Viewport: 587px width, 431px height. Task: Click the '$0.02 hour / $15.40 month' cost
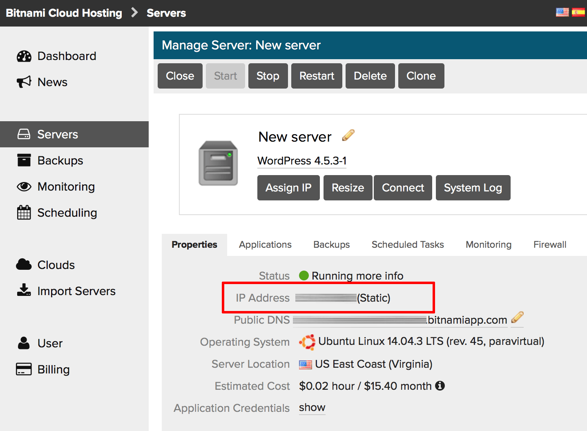[x=365, y=386]
